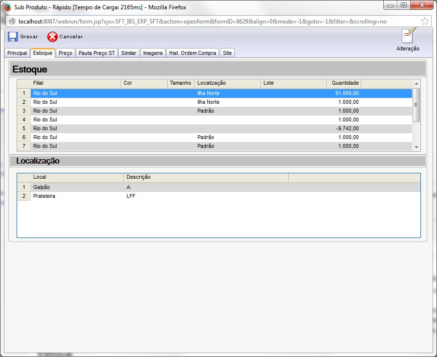Select the Prateleira LFF location row
Image resolution: width=437 pixels, height=357 pixels.
(218, 196)
